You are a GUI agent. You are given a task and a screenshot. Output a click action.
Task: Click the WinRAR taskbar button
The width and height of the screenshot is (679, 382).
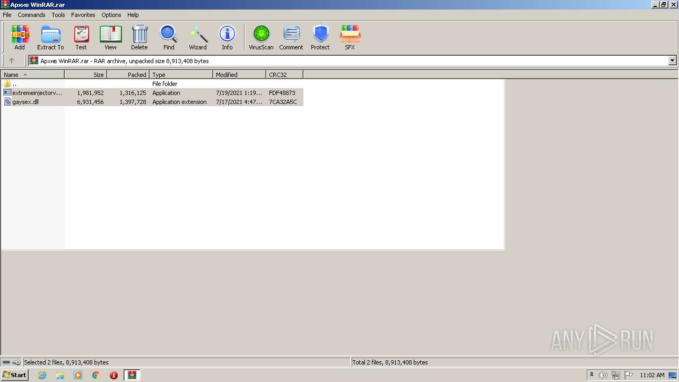pos(132,375)
